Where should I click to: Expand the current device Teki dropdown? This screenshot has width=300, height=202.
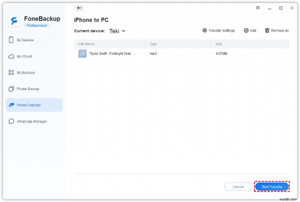click(x=117, y=31)
